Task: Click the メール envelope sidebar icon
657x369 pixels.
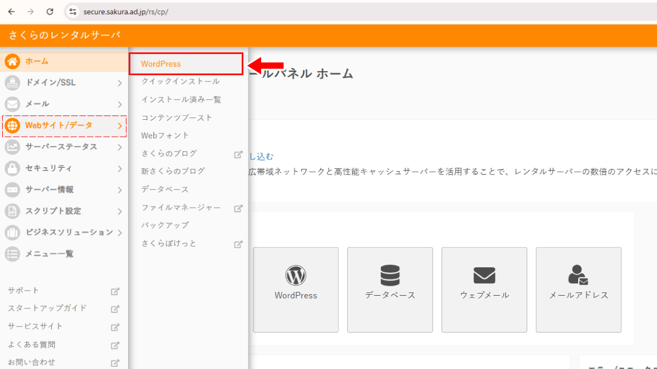Action: [13, 104]
